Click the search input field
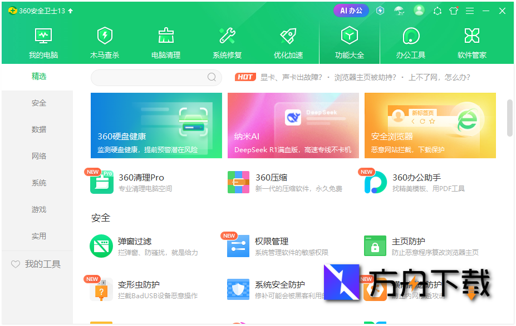This screenshot has height=326, width=516. click(156, 77)
